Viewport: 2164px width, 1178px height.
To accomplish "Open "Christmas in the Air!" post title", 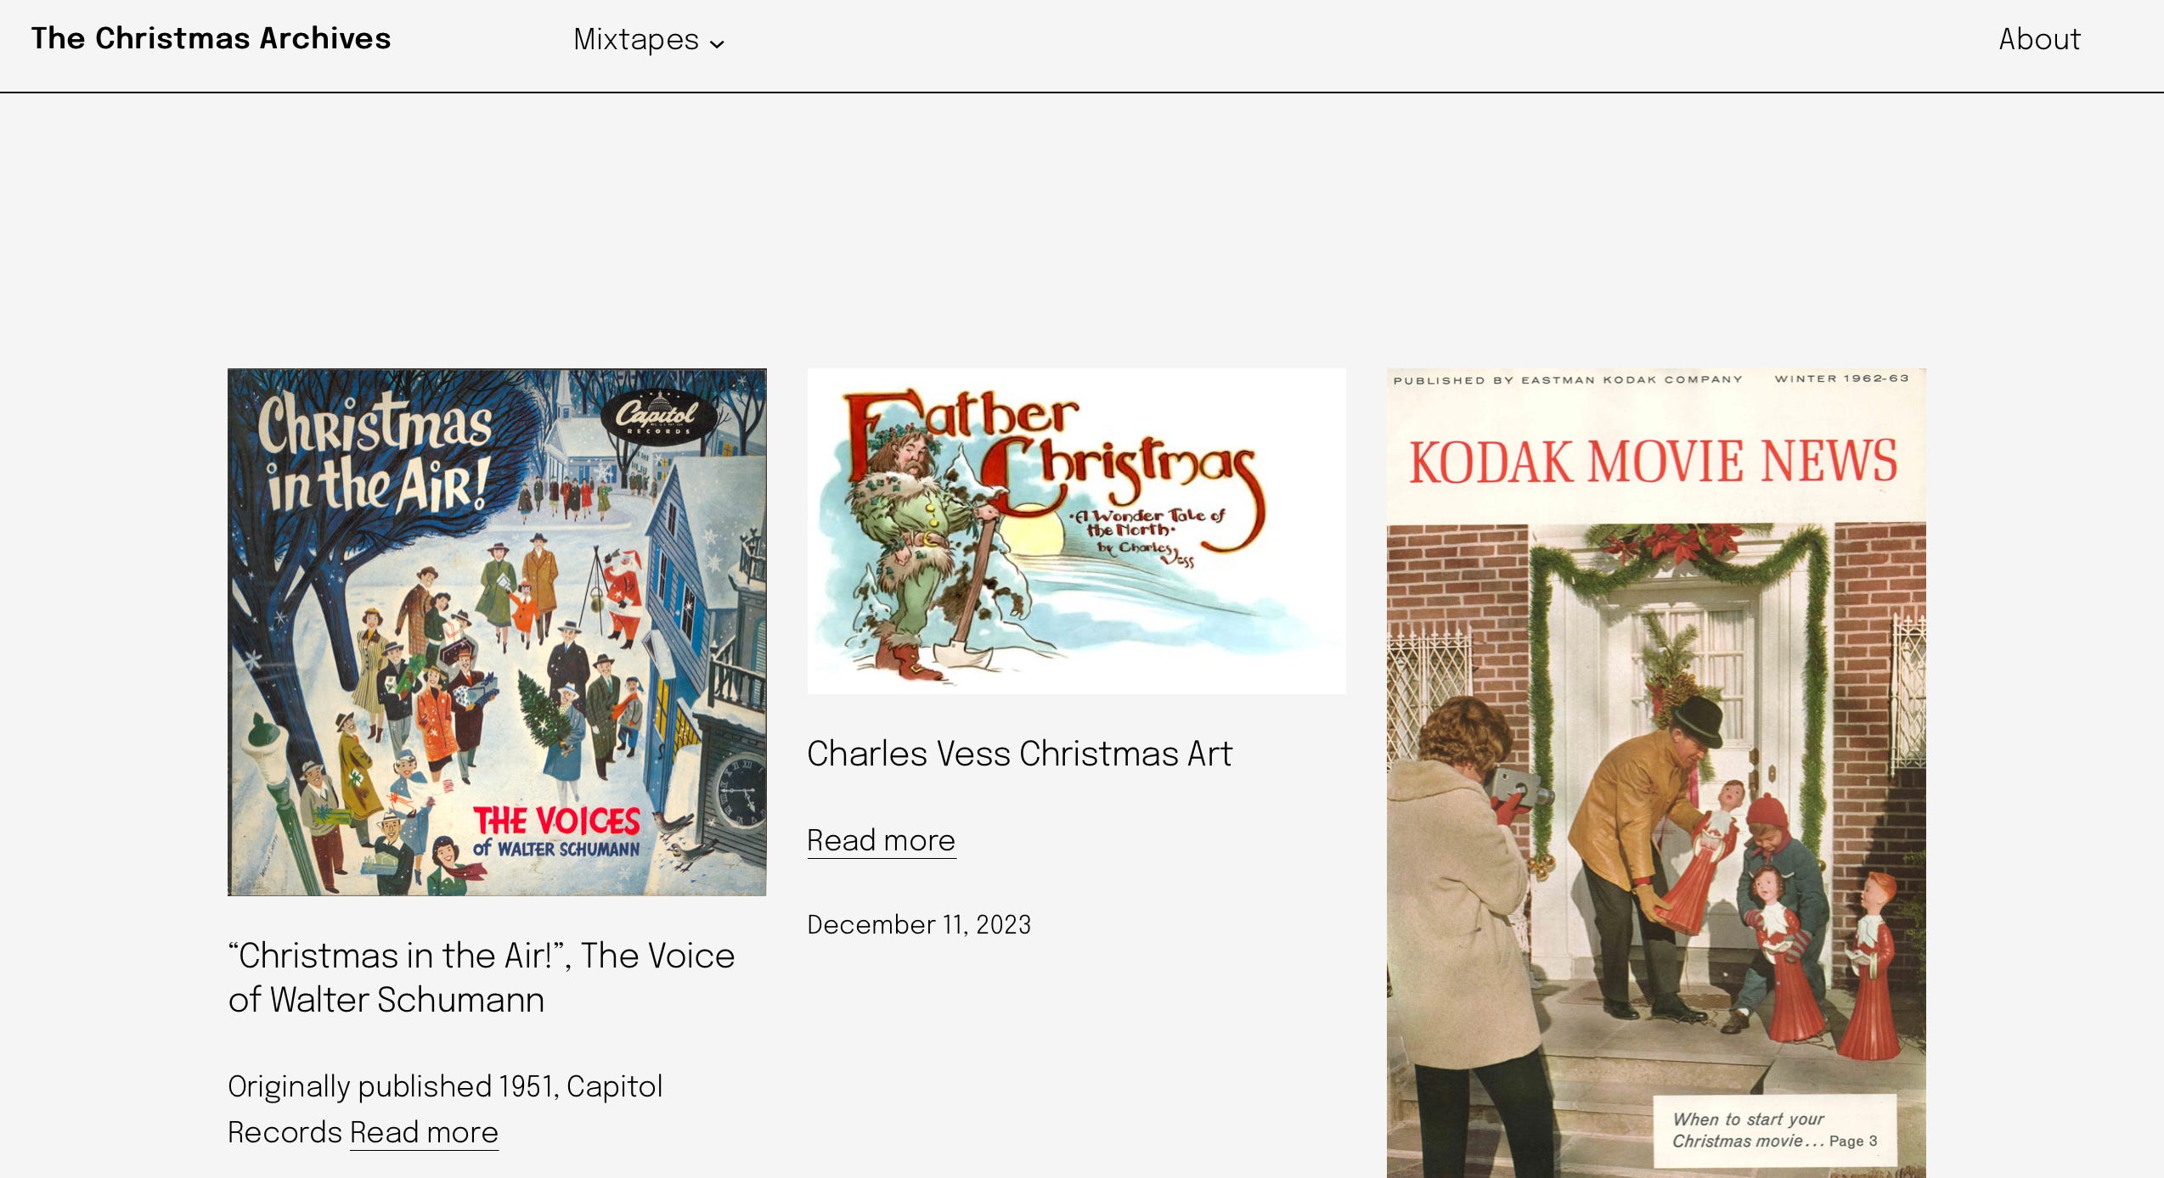I will pyautogui.click(x=481, y=978).
